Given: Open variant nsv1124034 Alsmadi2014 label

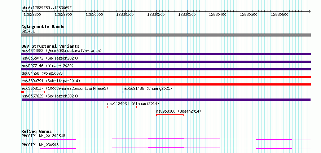Looking at the screenshot, I should (x=133, y=104).
